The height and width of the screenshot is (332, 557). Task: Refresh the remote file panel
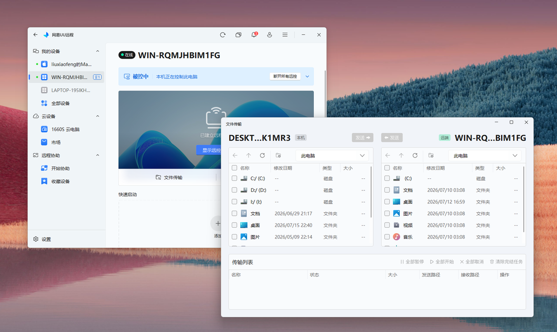[x=415, y=156]
